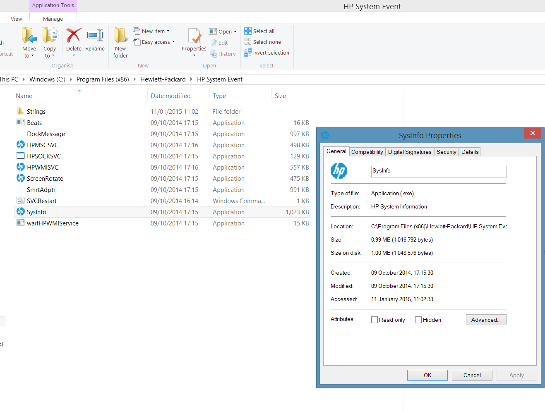Expand the Properties dropdown arrow
The height and width of the screenshot is (412, 545).
coord(194,55)
